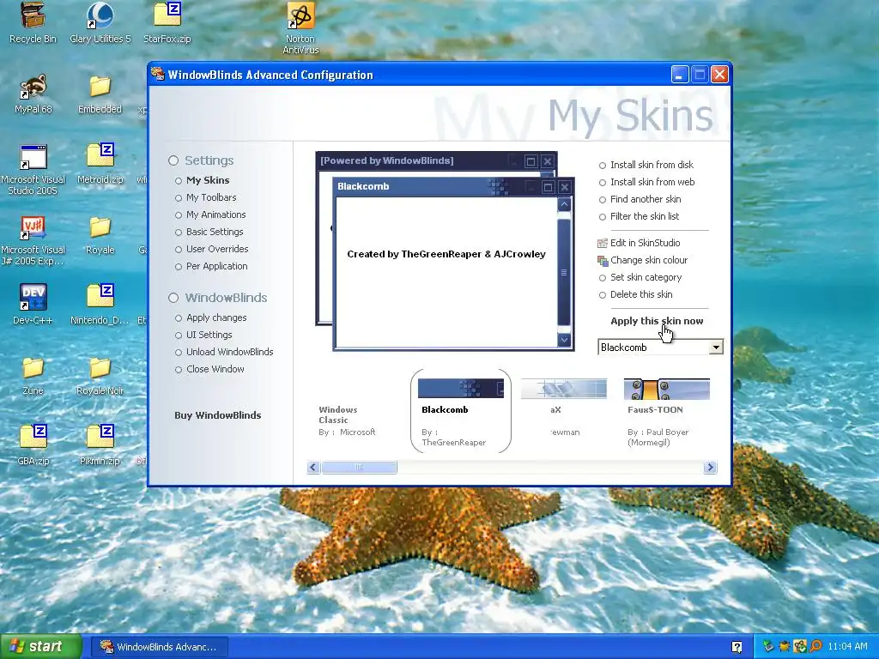The image size is (879, 659).
Task: Choose Install skin from disk
Action: pyautogui.click(x=646, y=166)
